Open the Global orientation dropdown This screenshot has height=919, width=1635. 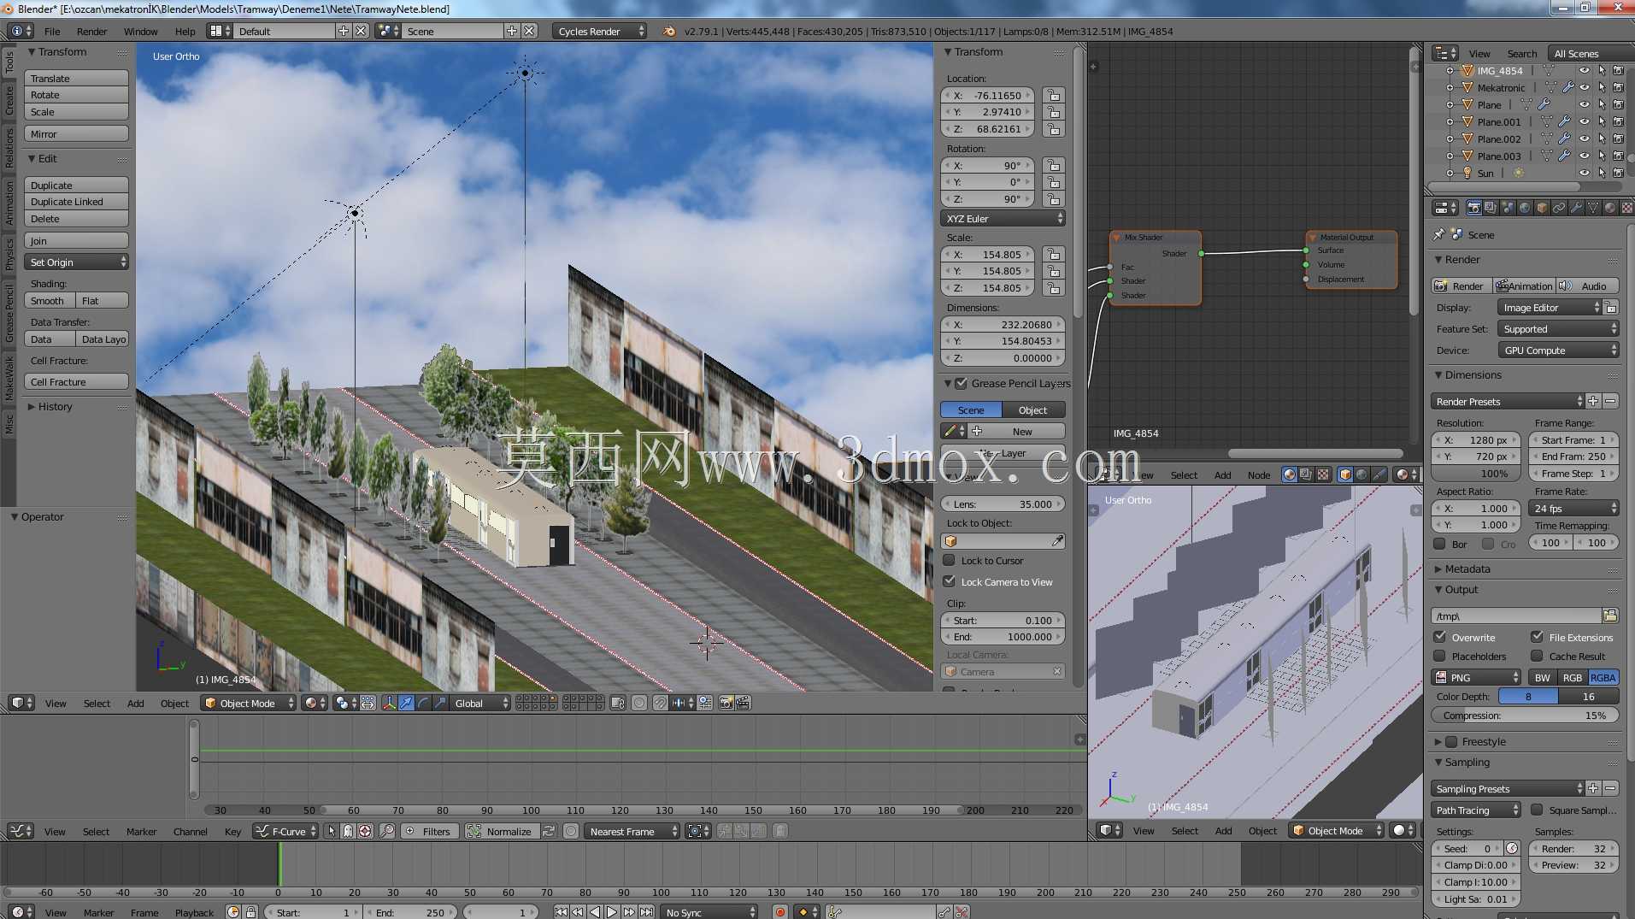point(479,703)
